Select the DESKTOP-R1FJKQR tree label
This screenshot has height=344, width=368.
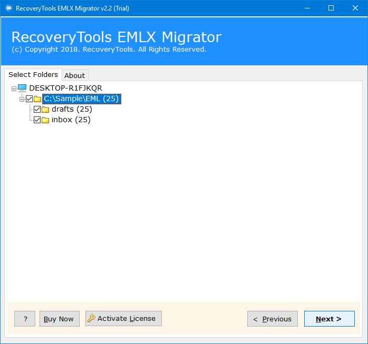tap(65, 88)
